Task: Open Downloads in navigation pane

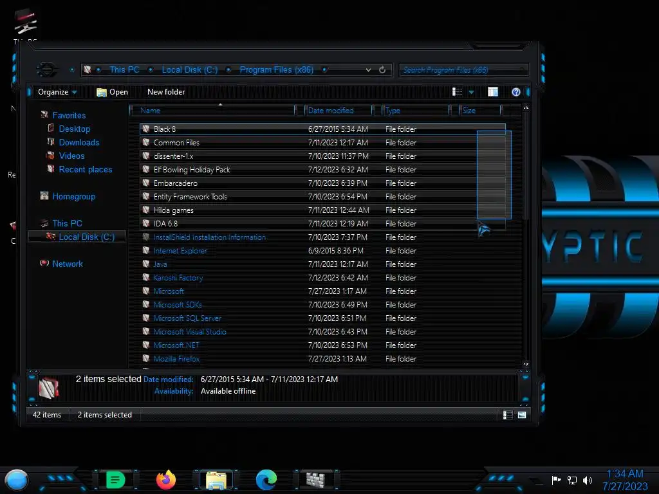Action: tap(79, 142)
